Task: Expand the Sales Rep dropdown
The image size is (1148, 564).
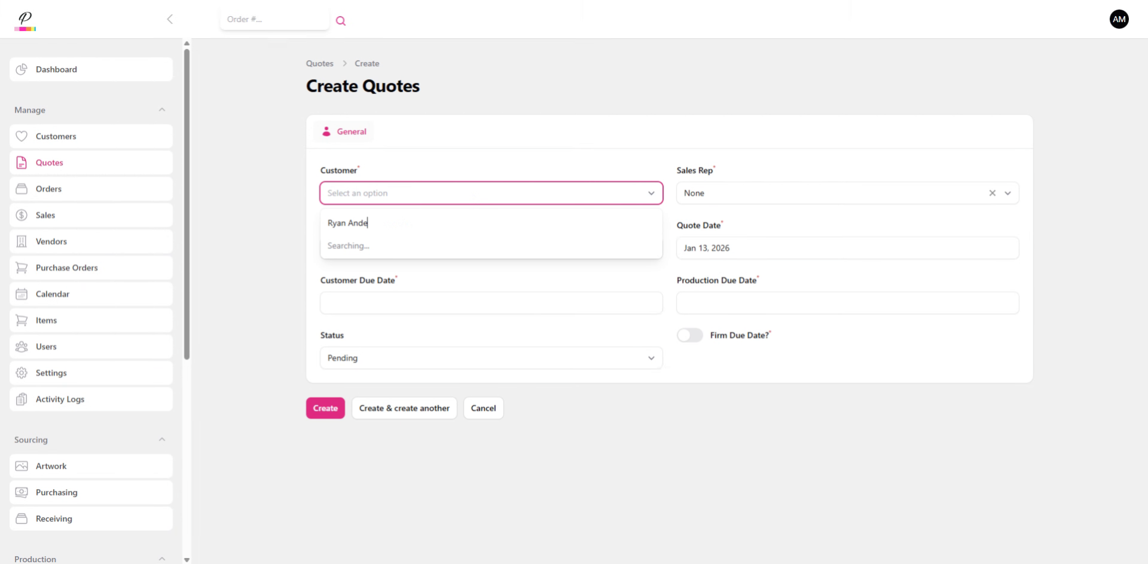Action: point(1009,192)
